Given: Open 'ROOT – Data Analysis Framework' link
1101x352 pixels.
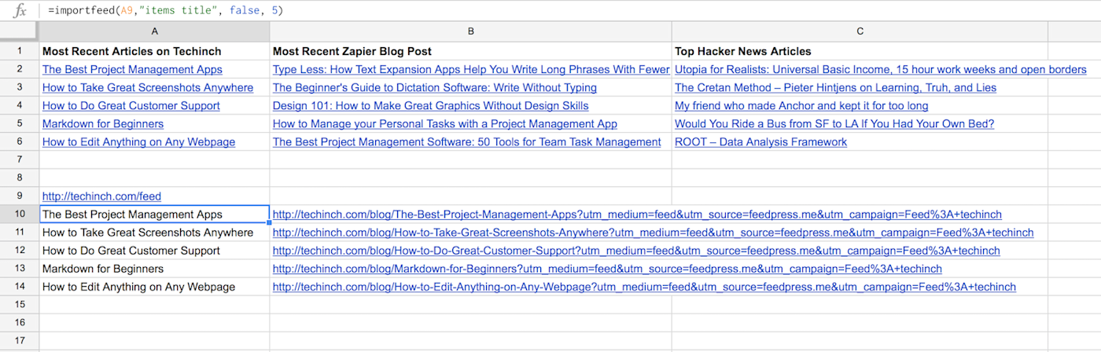Looking at the screenshot, I should tap(760, 142).
